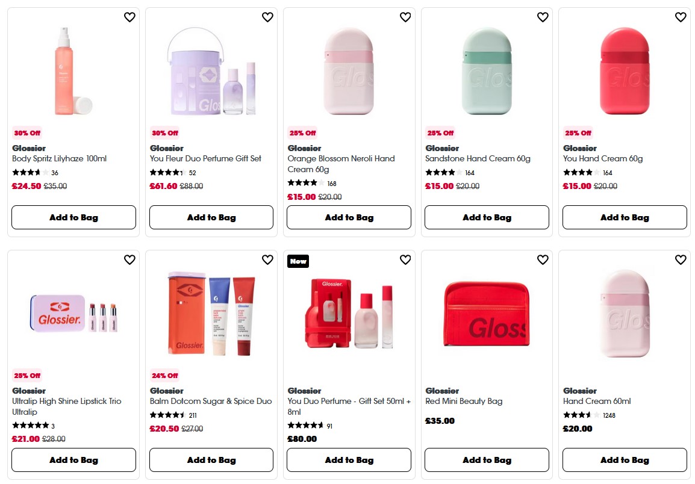Add Body Spritz Lilyhaze to Bag
695x484 pixels.
(x=73, y=217)
